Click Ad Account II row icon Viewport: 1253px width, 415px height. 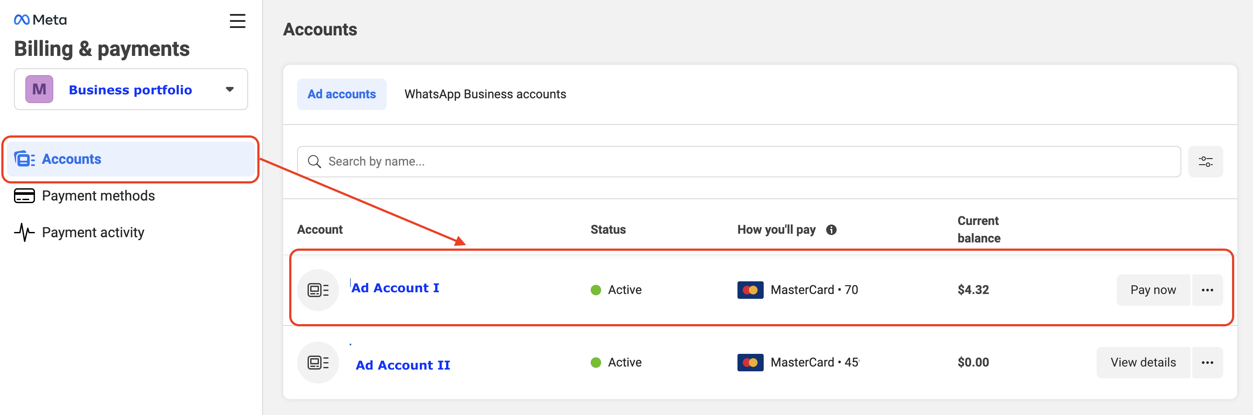point(318,363)
